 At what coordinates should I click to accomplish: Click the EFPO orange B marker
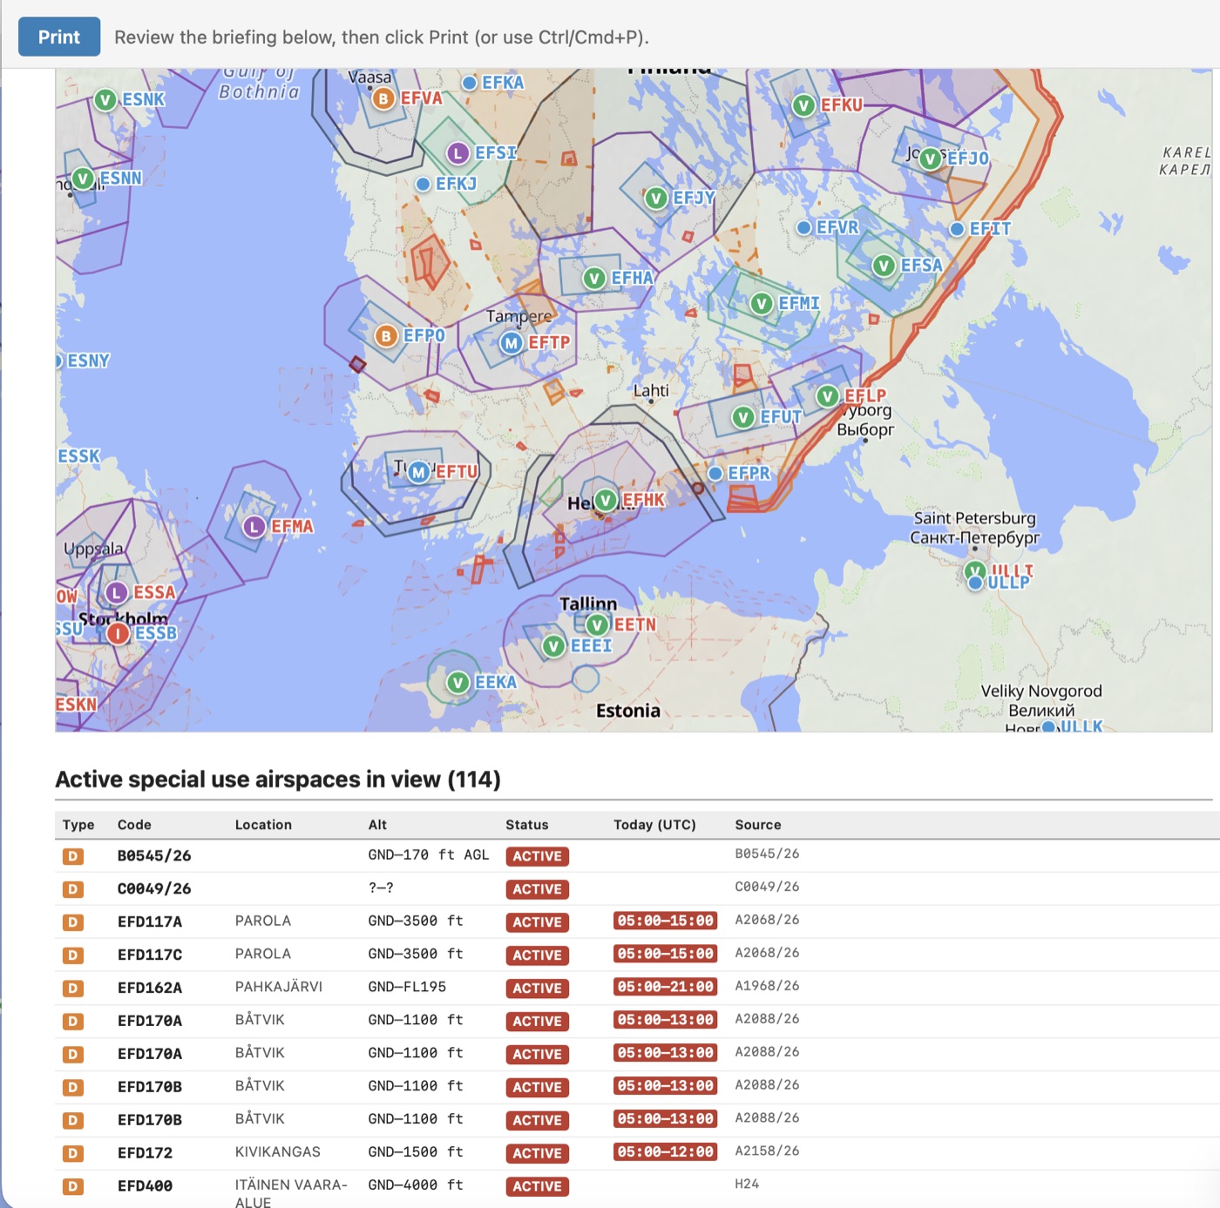click(386, 336)
